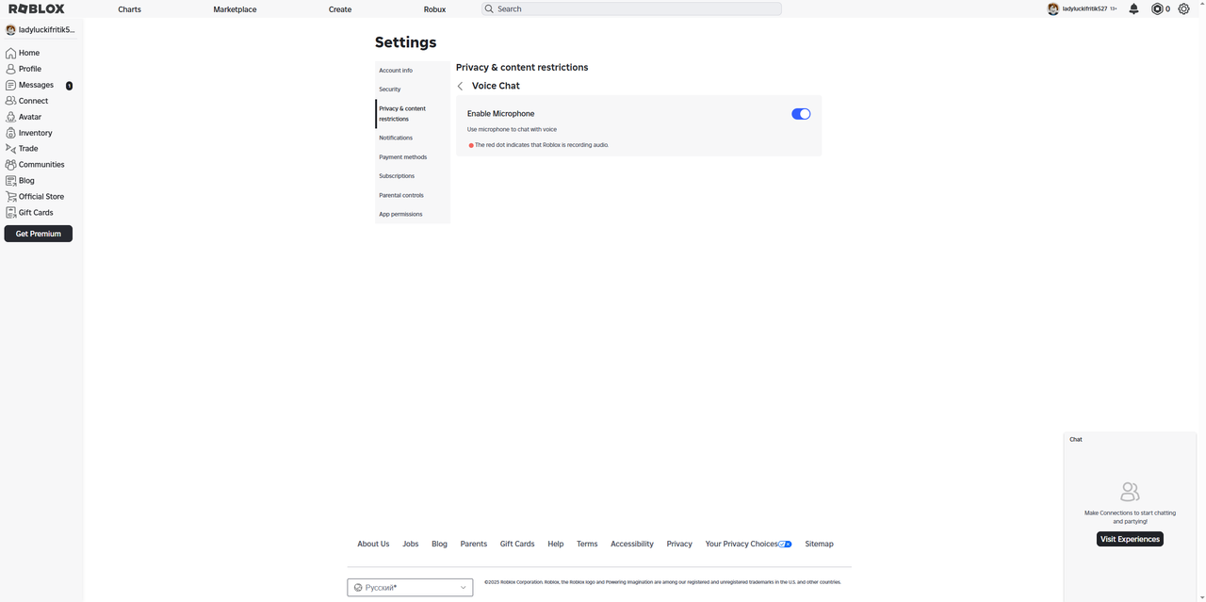
Task: Open Charts in the top navigation
Action: click(129, 9)
